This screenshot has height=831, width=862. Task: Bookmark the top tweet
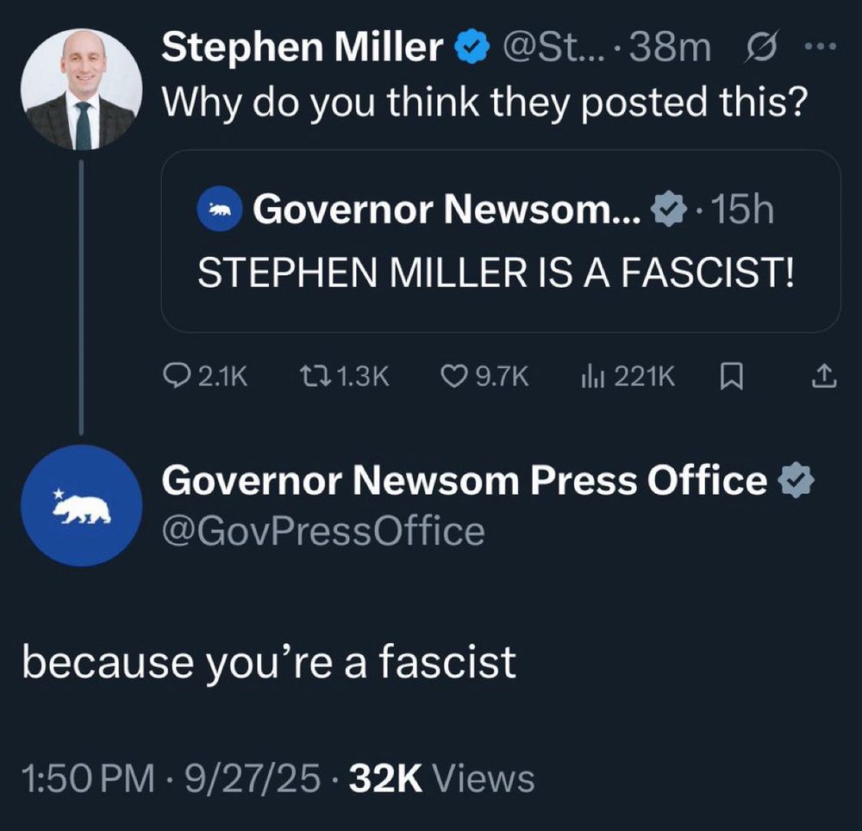732,377
